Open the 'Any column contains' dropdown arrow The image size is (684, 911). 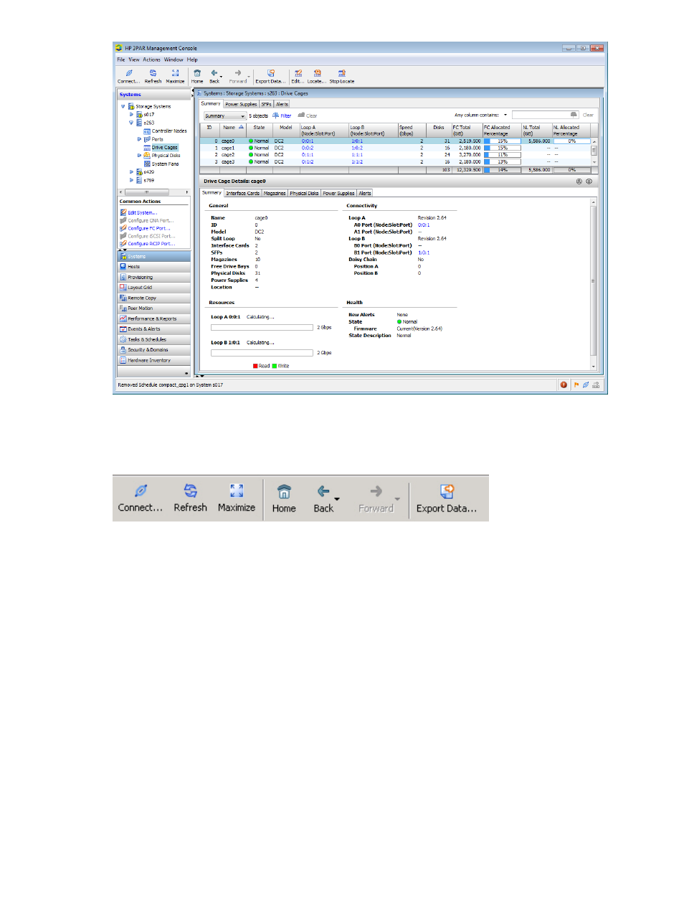click(x=505, y=115)
